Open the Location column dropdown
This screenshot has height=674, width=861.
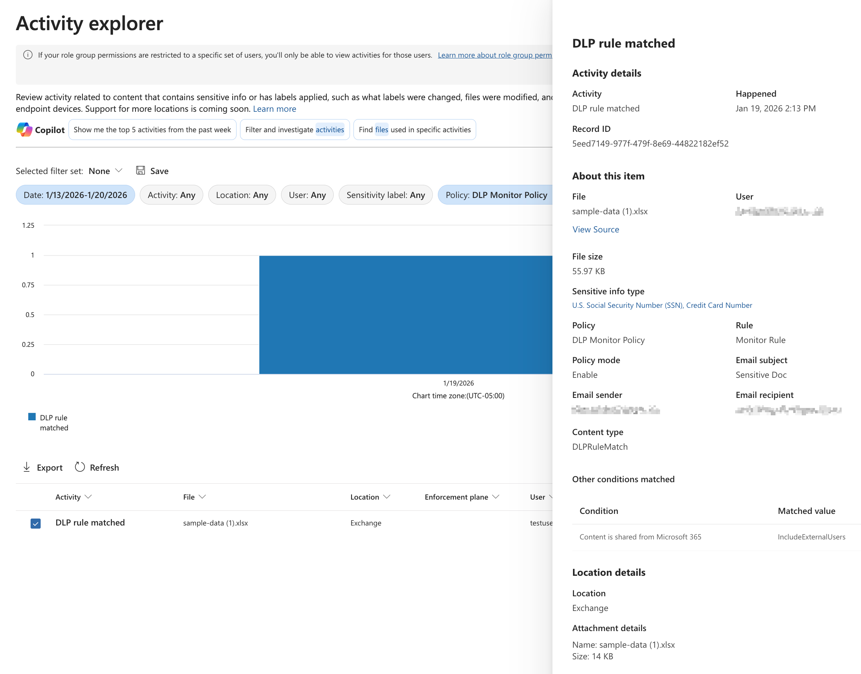[387, 497]
